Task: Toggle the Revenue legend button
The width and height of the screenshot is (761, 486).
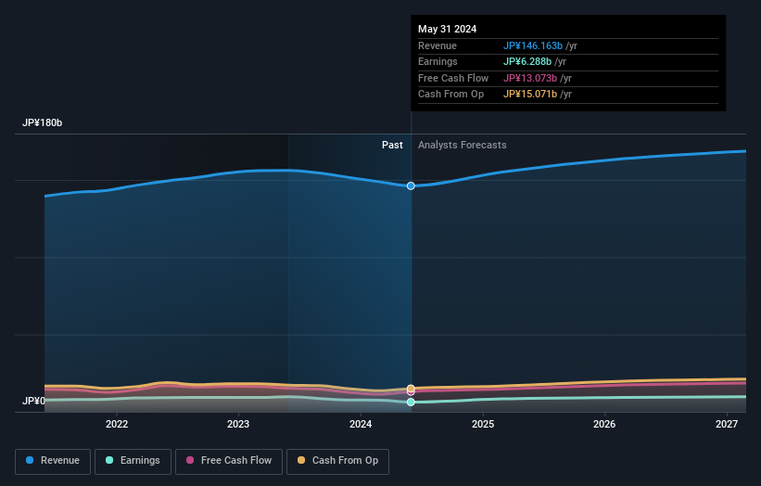Action: point(53,461)
